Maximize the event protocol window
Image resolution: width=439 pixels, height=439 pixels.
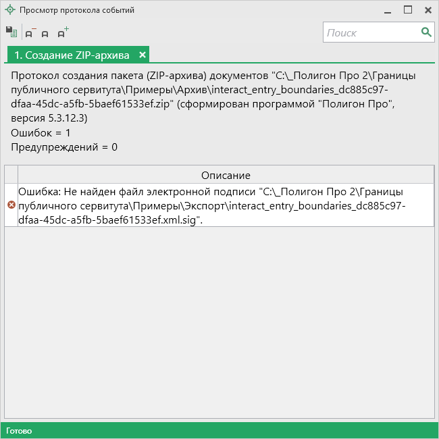point(408,10)
